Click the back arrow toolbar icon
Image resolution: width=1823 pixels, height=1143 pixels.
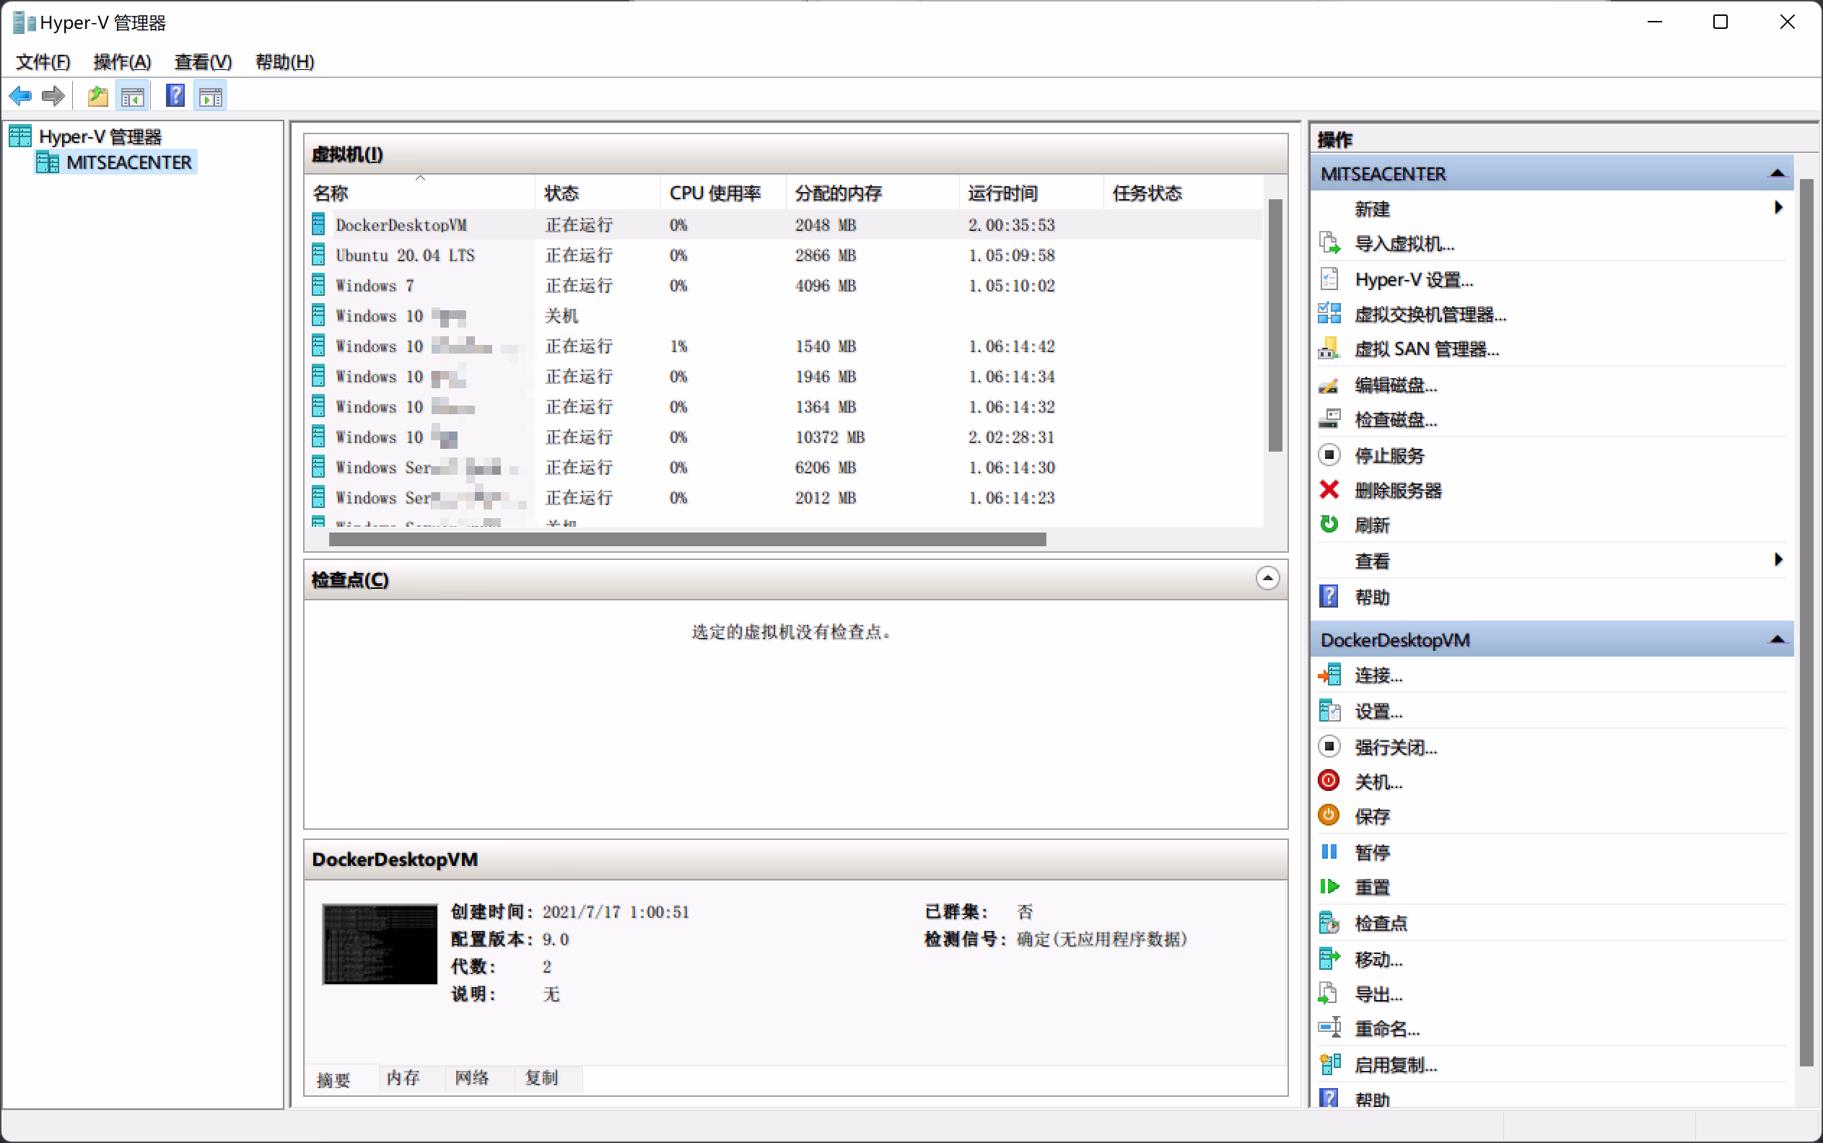tap(20, 96)
